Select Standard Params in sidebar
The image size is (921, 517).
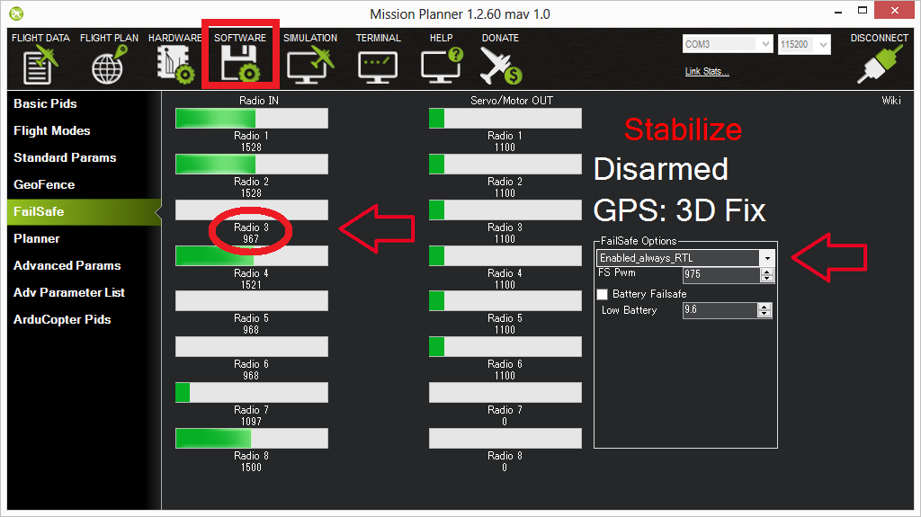(65, 157)
